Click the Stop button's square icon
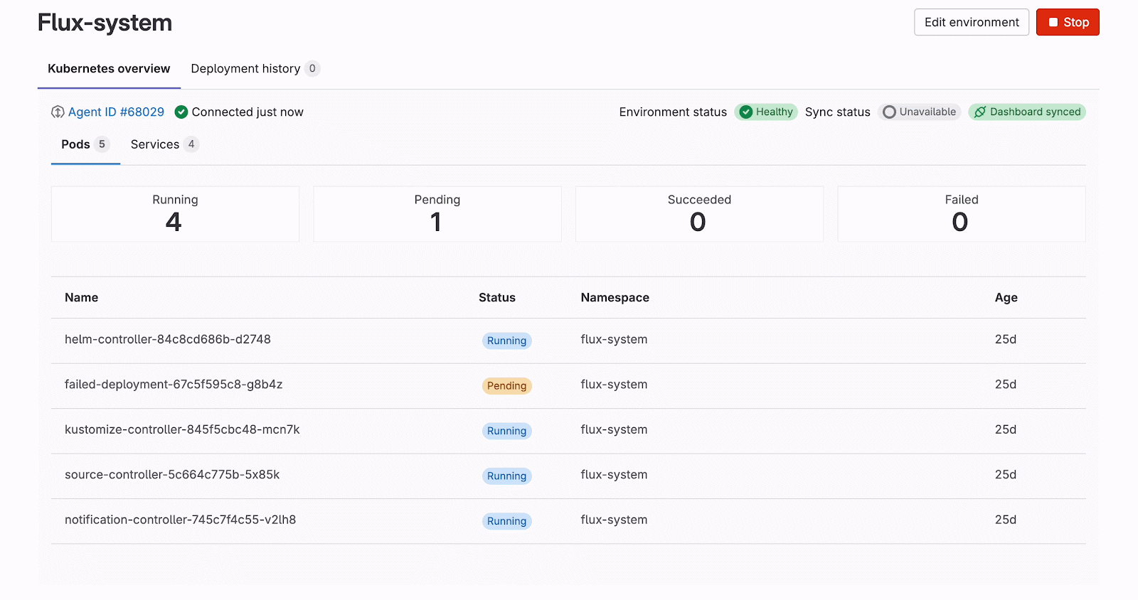The width and height of the screenshot is (1138, 600). [1053, 23]
